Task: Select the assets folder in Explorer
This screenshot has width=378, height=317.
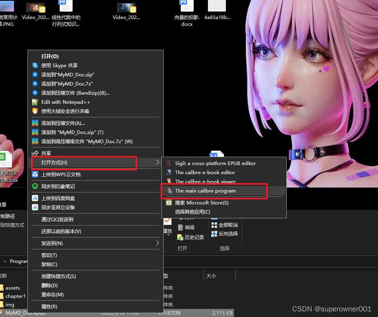Action: click(12, 288)
